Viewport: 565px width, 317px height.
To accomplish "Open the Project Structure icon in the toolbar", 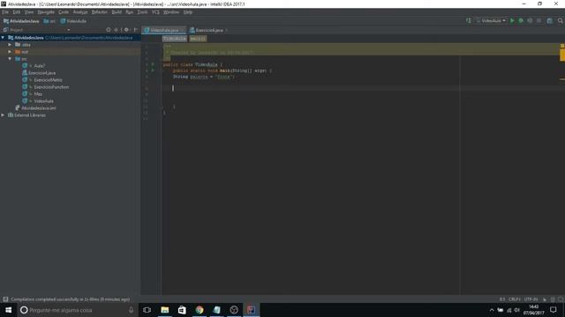I will (x=549, y=21).
